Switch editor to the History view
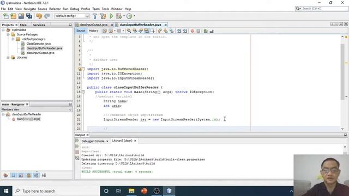 [x=93, y=30]
